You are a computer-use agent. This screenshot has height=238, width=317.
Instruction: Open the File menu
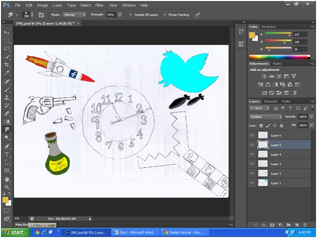click(18, 5)
